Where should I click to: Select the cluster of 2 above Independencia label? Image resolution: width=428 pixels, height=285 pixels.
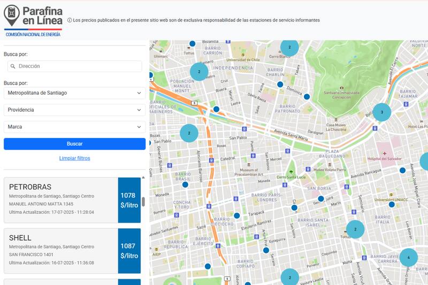coord(199,71)
